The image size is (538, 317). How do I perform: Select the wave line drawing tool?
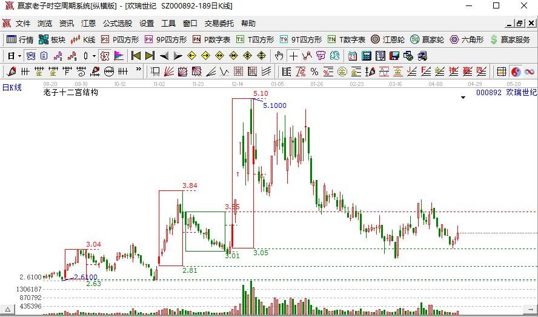307,56
